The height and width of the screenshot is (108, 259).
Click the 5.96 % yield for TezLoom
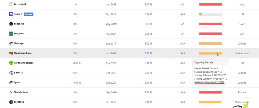coord(148,34)
